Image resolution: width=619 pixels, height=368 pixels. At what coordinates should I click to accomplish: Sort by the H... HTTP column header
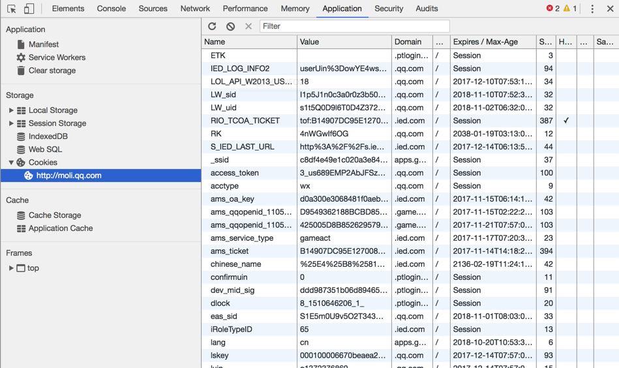tap(566, 42)
